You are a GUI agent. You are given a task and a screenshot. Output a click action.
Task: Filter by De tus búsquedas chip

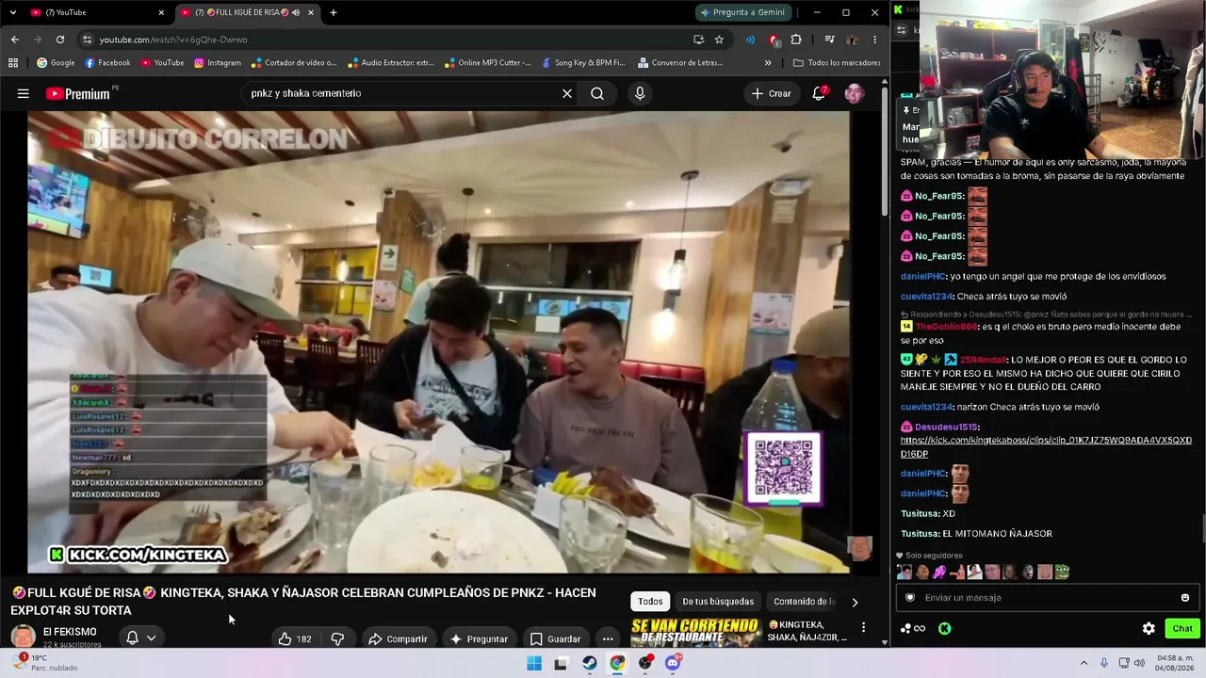click(718, 602)
